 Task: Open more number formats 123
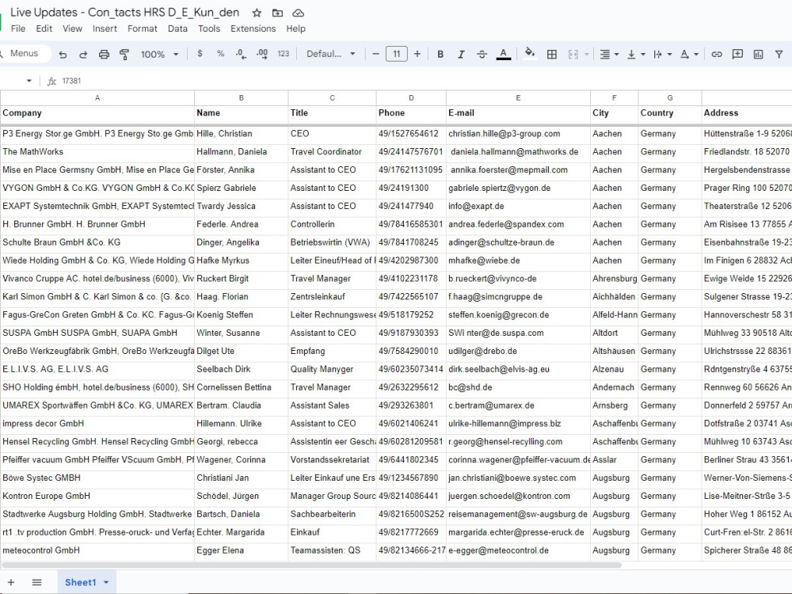point(284,54)
